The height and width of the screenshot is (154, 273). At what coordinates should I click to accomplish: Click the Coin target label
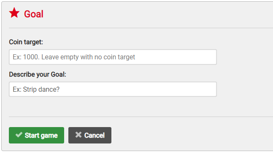coord(26,42)
